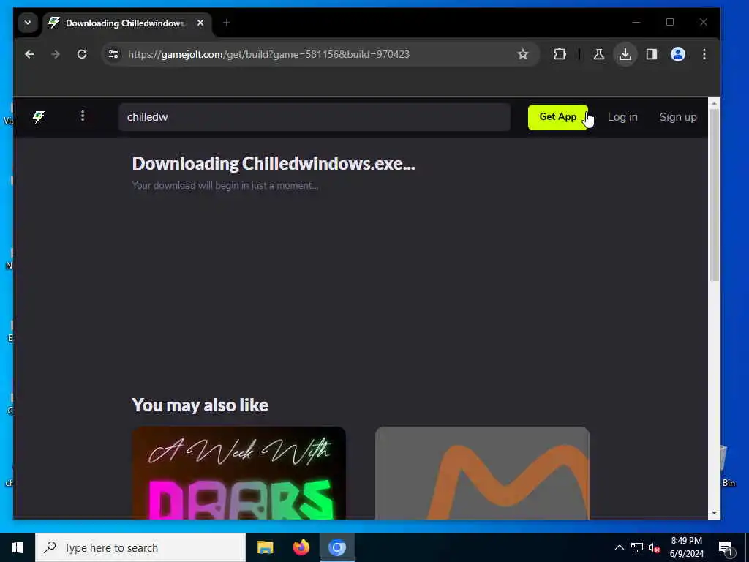Click the vertical scrollbar thumb
The width and height of the screenshot is (749, 562).
coord(714,195)
